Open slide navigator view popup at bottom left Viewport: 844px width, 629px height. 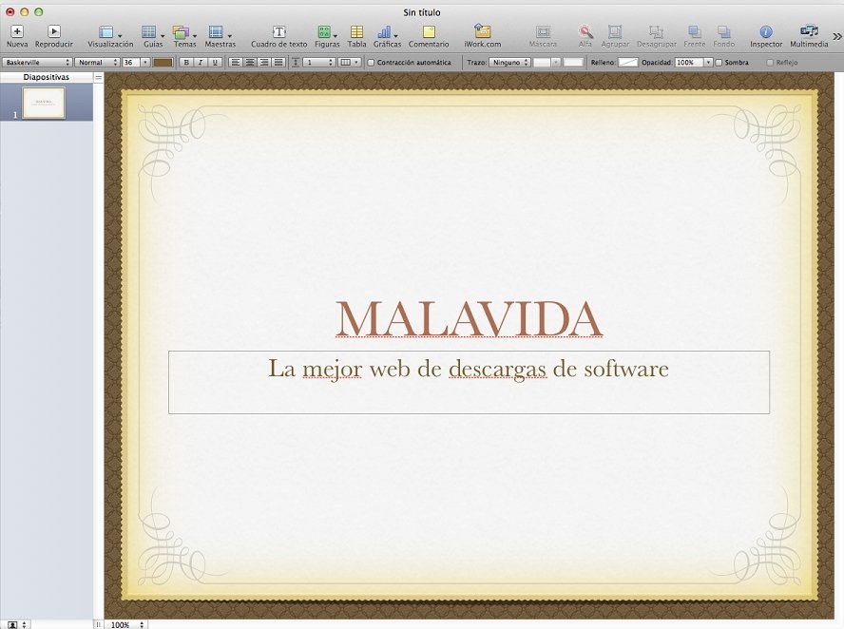pyautogui.click(x=15, y=624)
